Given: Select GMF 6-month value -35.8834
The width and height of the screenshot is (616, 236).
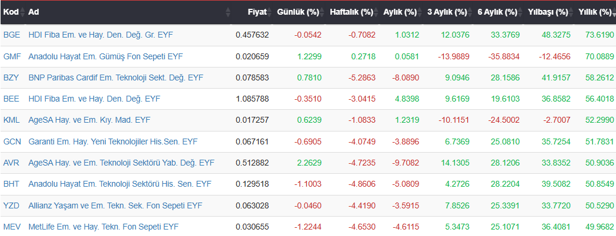Looking at the screenshot, I should [504, 56].
